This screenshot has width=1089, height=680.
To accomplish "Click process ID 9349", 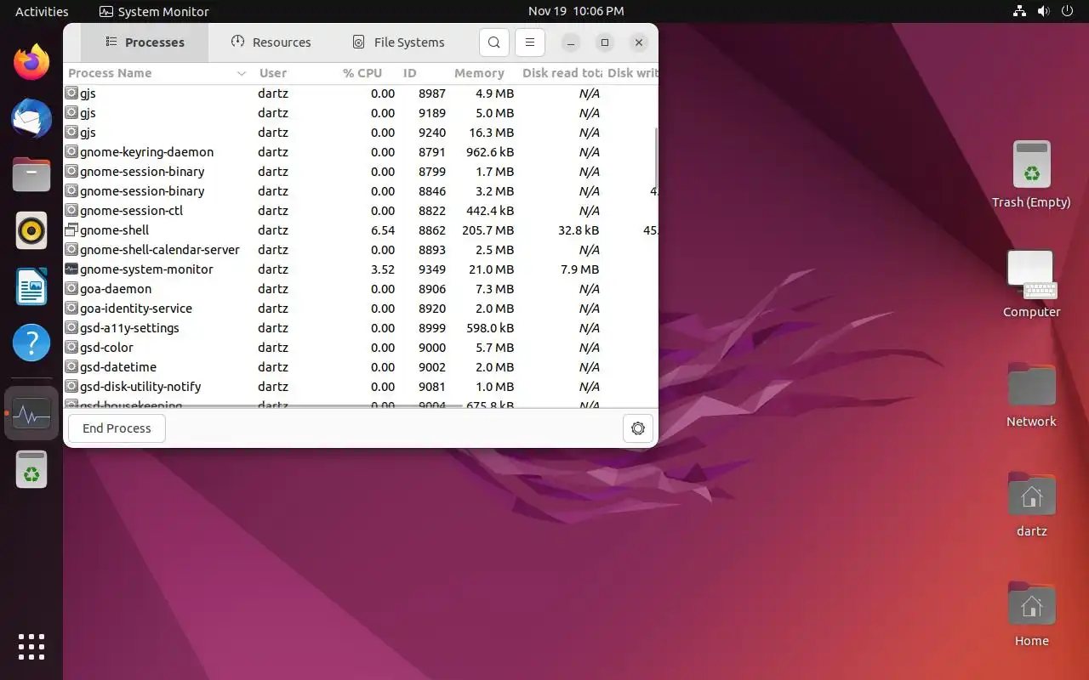I will point(432,269).
